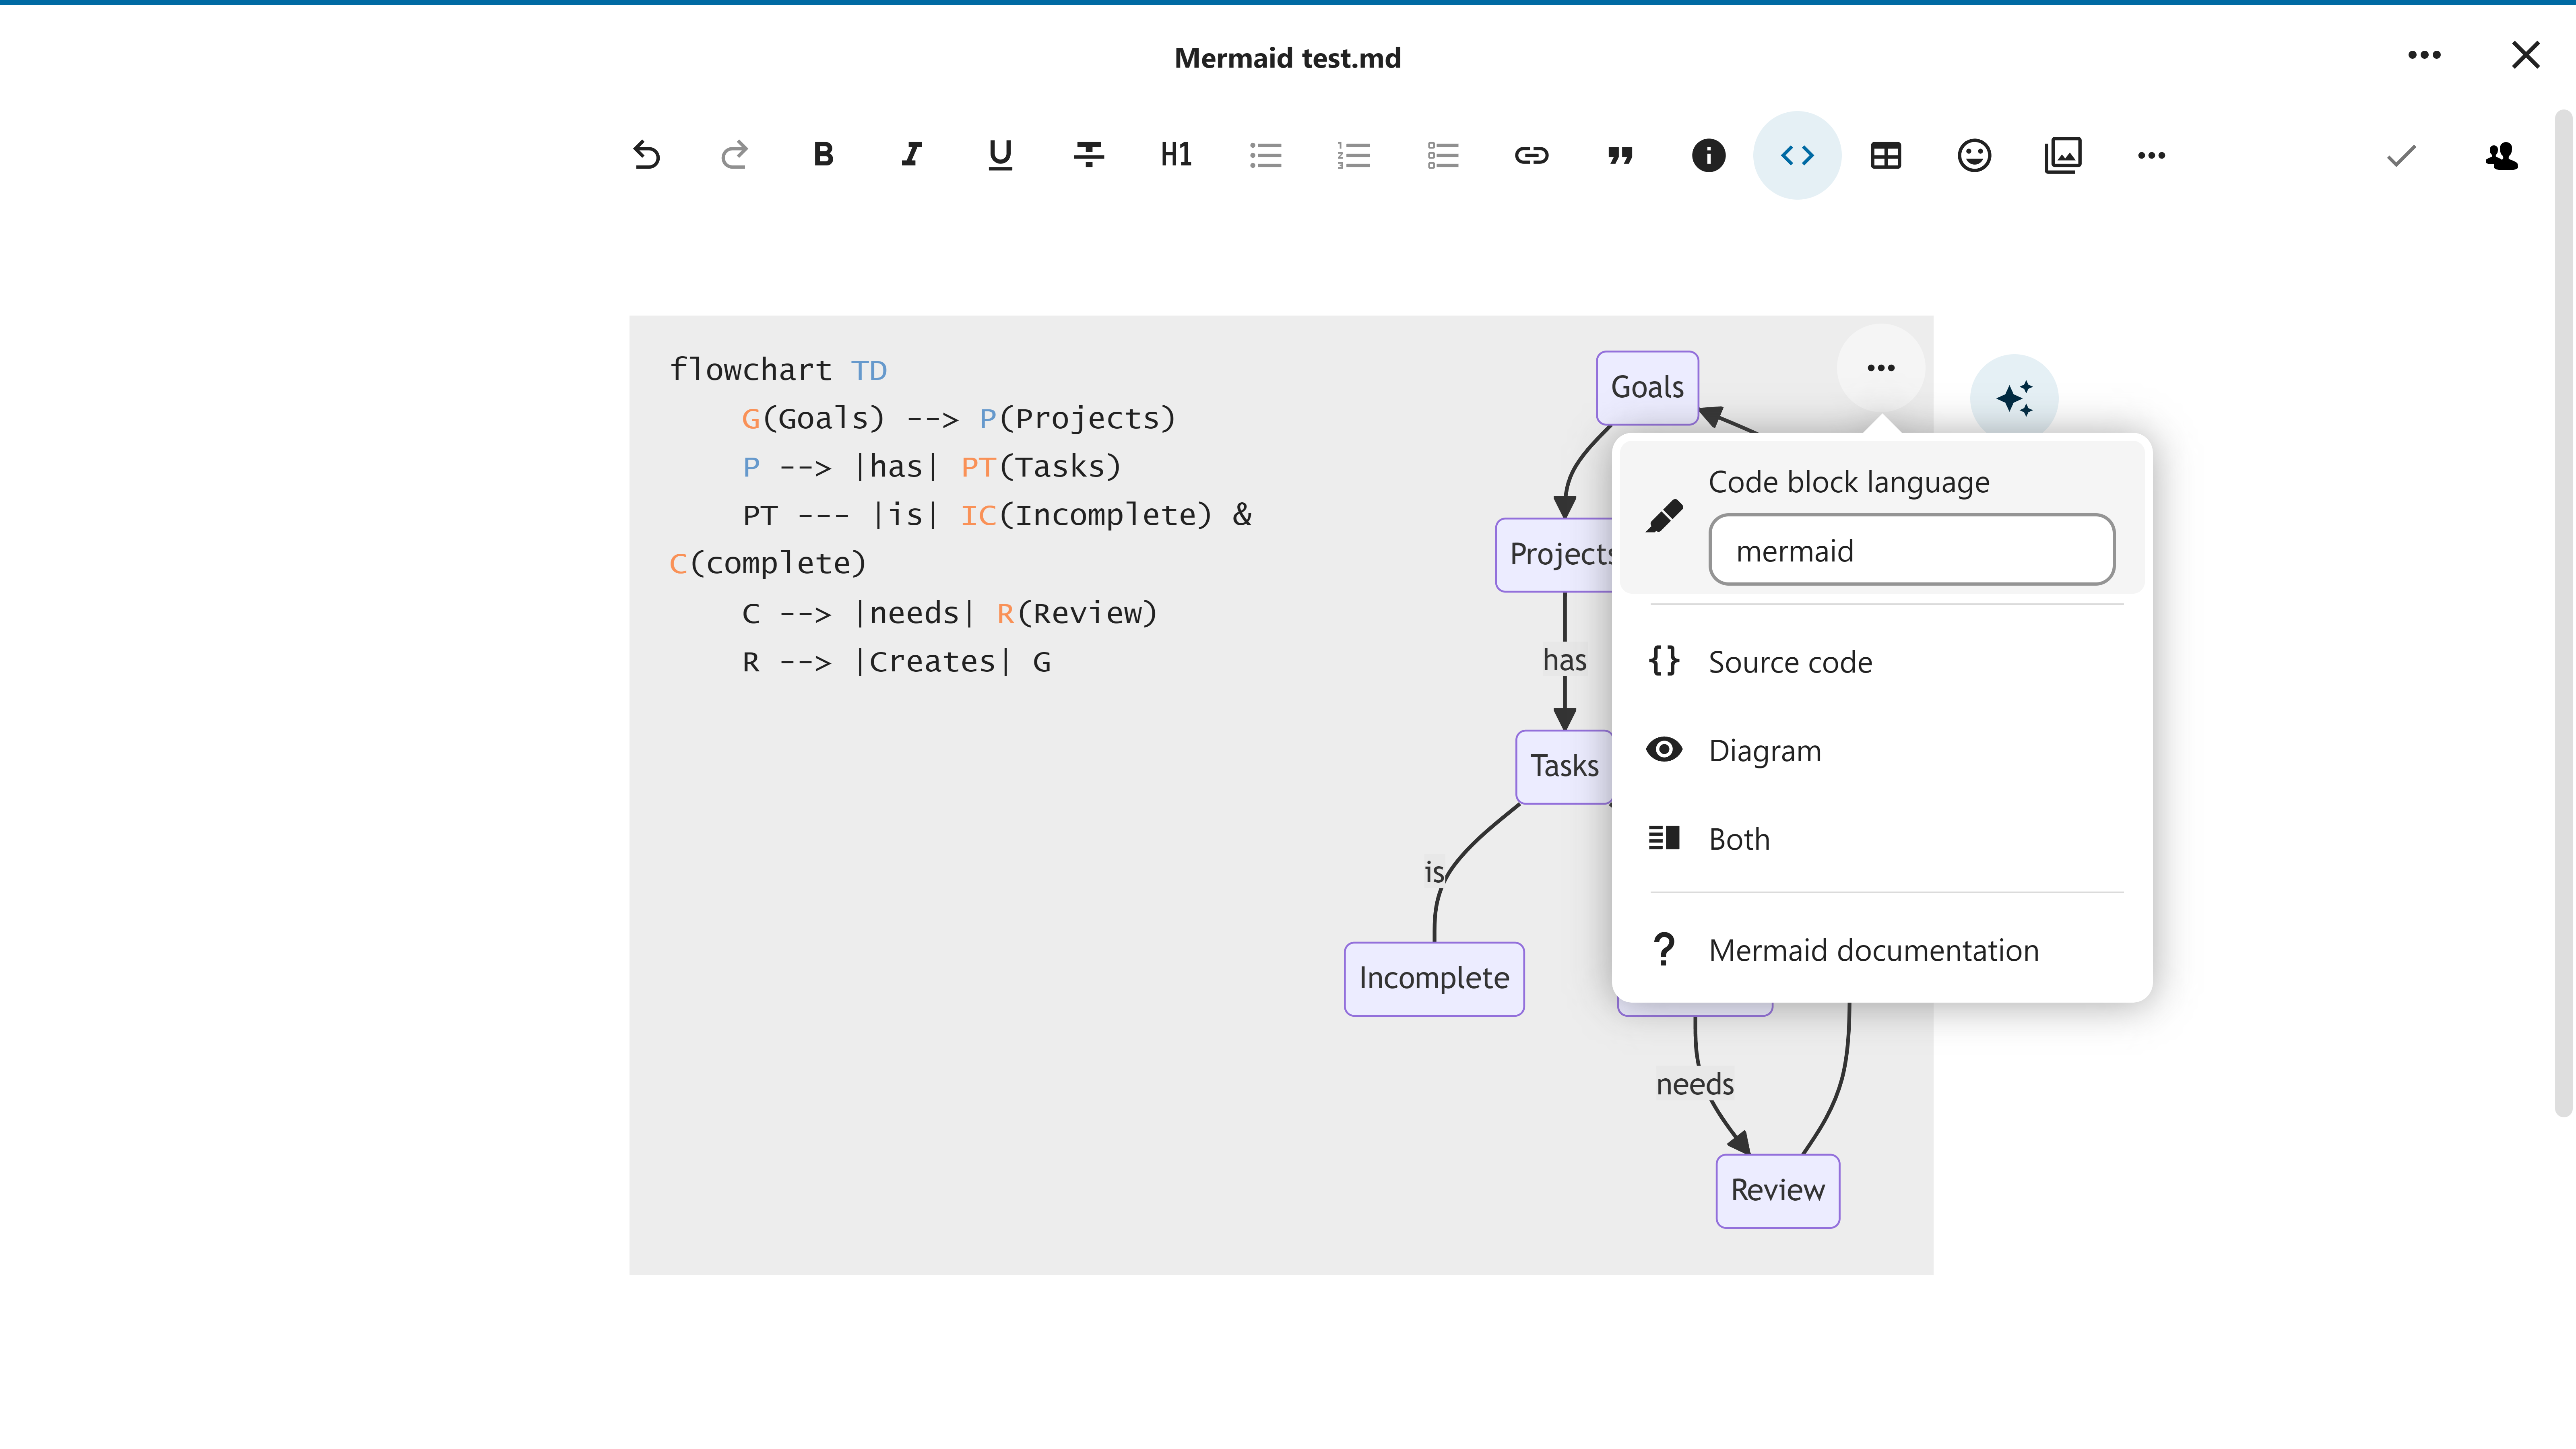Click the 'has' edge label in diagram
The image size is (2576, 1449).
[x=1564, y=660]
